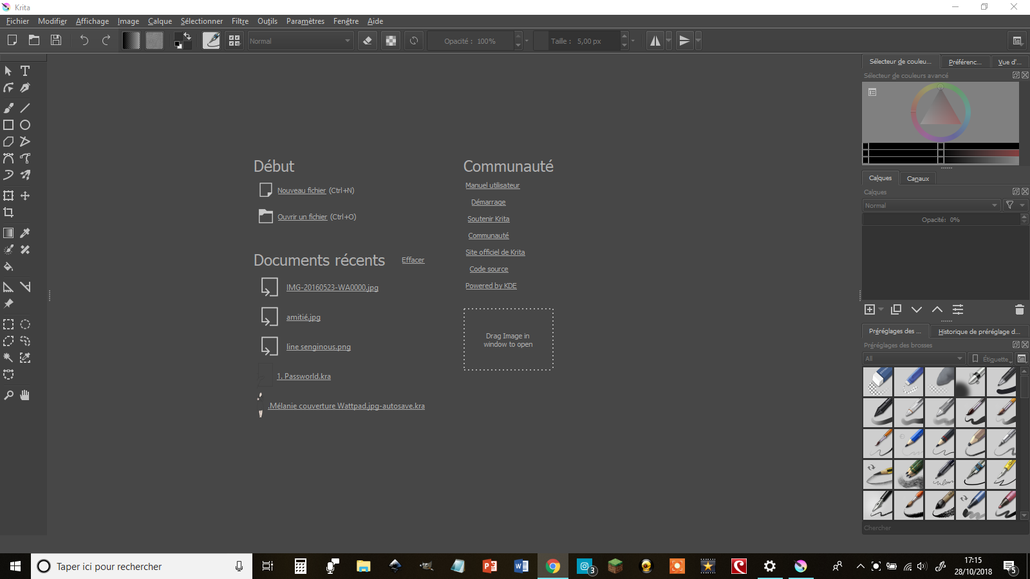Image resolution: width=1030 pixels, height=579 pixels.
Task: Open the layer filter funnel dropdown
Action: [1015, 205]
